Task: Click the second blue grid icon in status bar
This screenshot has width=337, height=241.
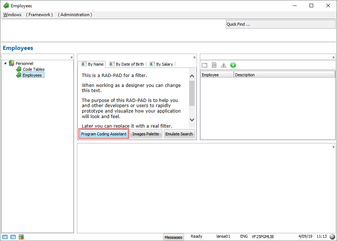Action: pyautogui.click(x=13, y=237)
